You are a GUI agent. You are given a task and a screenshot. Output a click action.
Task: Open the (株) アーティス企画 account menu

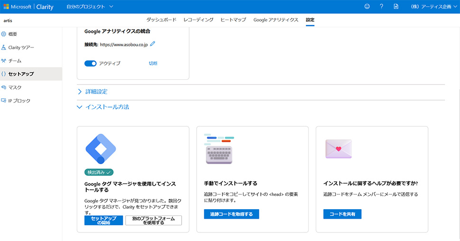click(434, 7)
